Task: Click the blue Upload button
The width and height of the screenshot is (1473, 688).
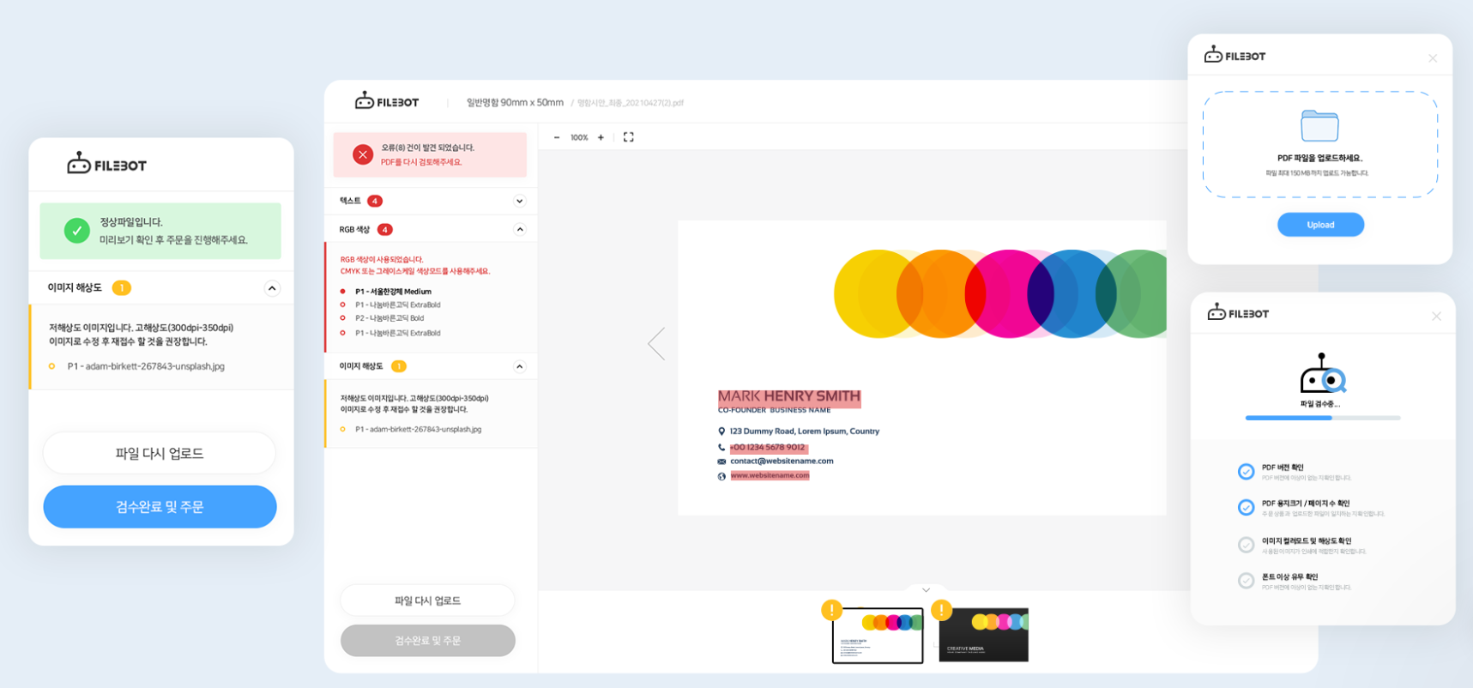Action: tap(1320, 225)
